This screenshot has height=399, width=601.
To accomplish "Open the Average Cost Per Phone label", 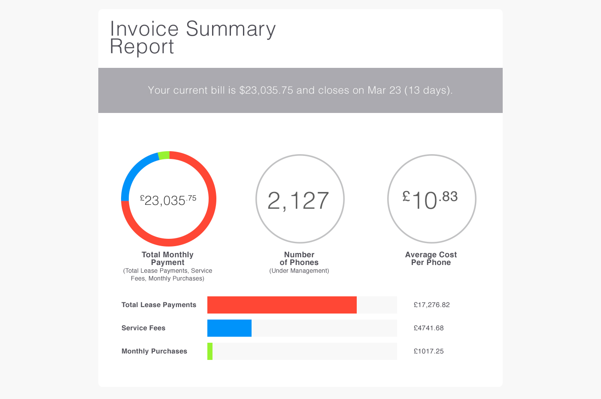I will [431, 259].
